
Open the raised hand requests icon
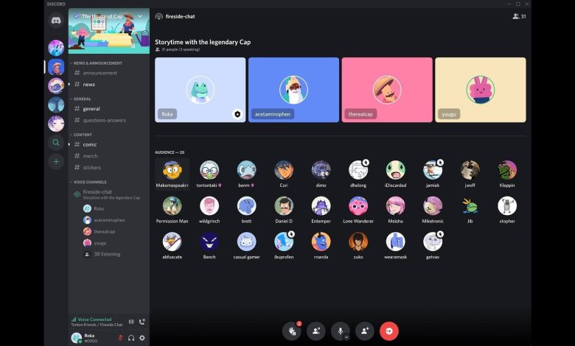point(292,331)
